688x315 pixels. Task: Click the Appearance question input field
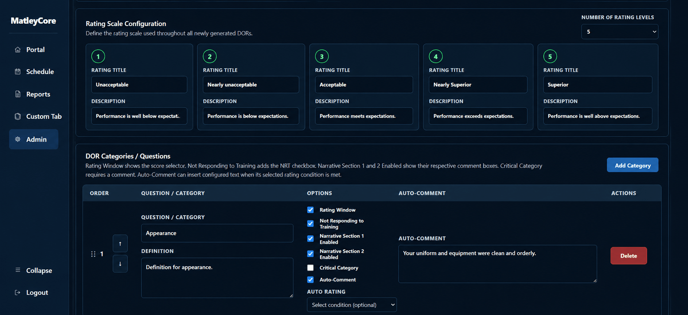217,233
